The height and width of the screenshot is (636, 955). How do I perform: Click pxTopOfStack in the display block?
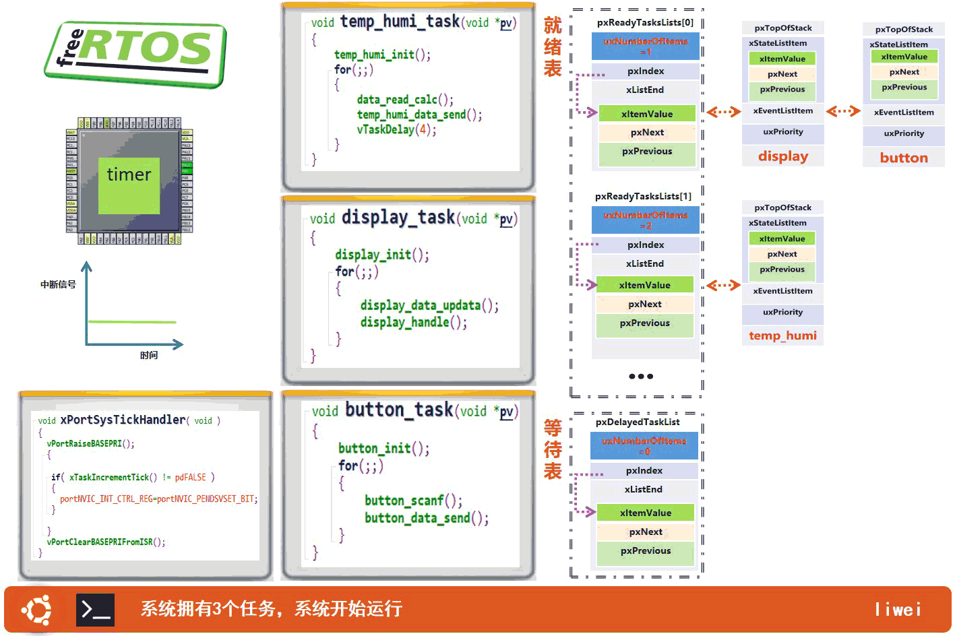[783, 28]
